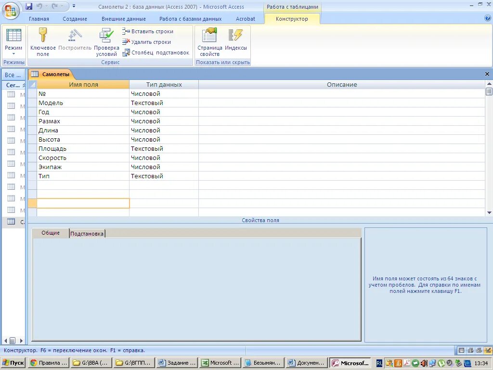This screenshot has width=493, height=370.
Task: Switch to Design view status bar icon
Action: 488,350
